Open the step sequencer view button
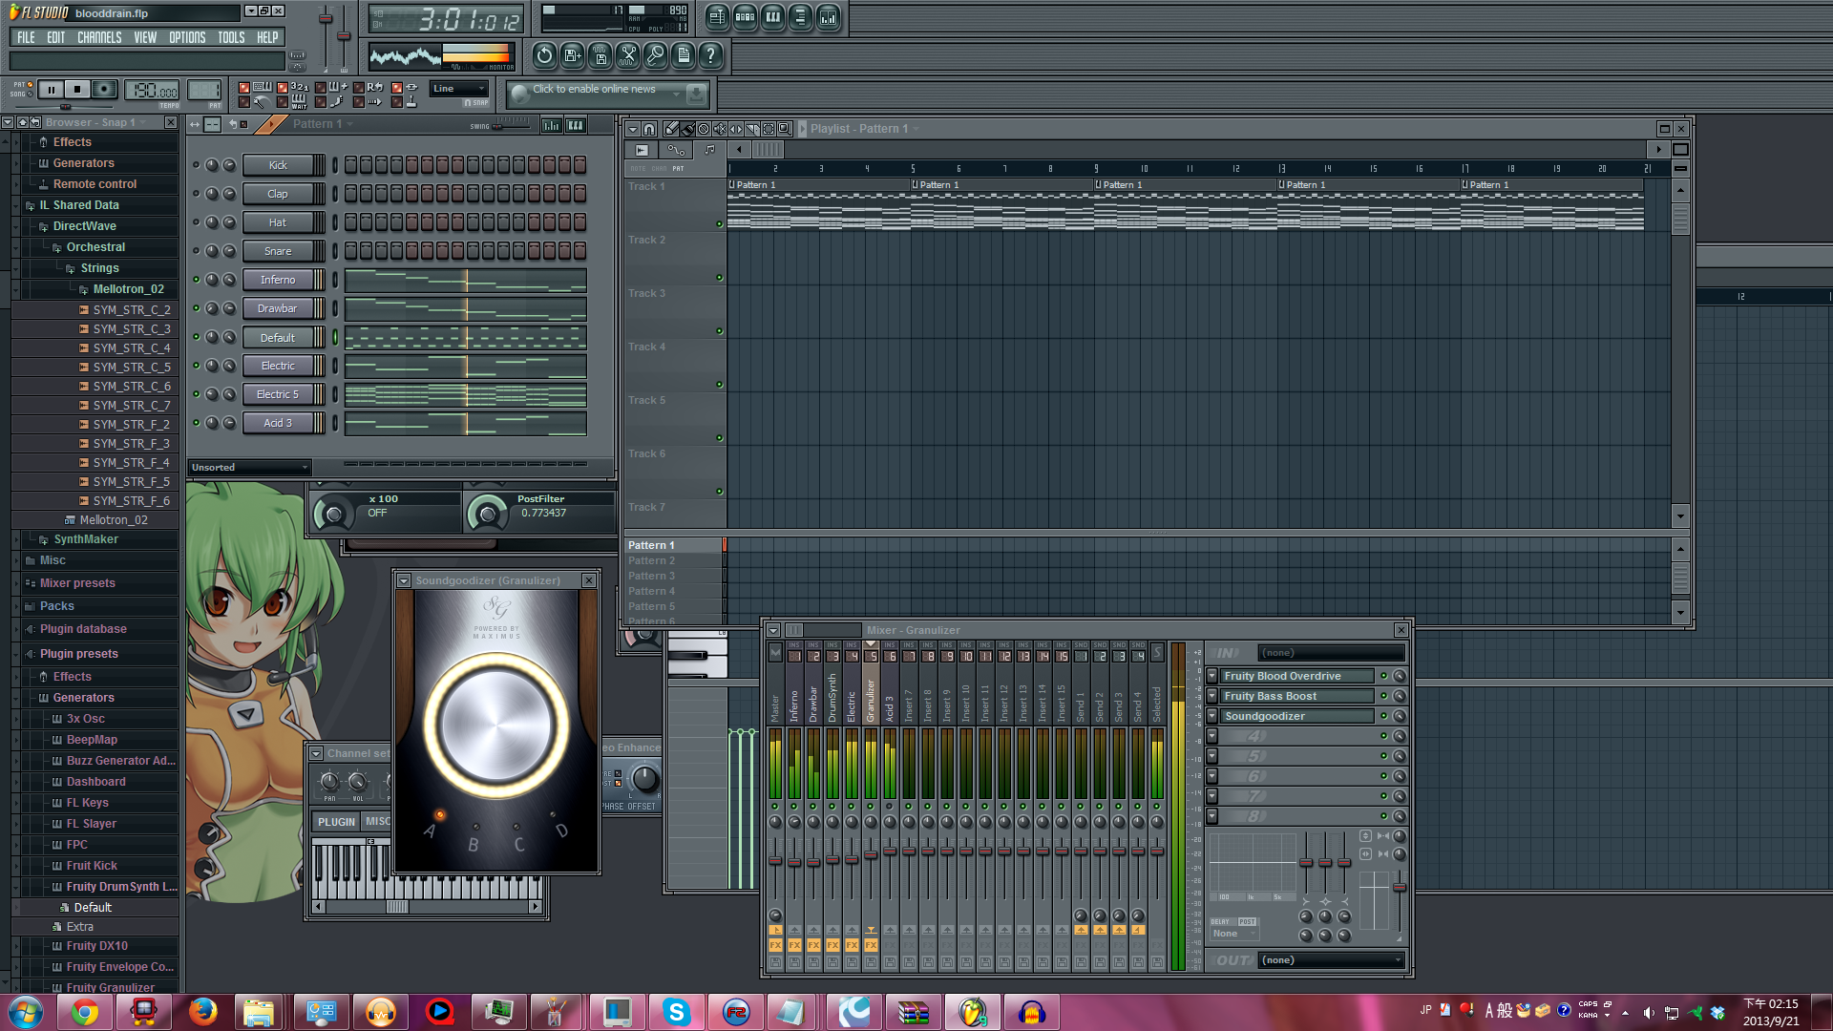The width and height of the screenshot is (1833, 1031). (745, 16)
